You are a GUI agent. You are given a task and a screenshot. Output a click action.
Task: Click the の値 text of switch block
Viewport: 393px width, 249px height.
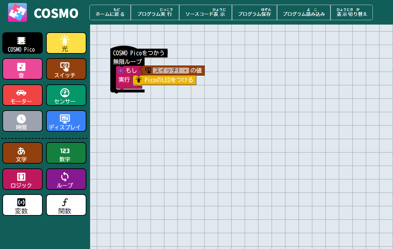tap(196, 71)
